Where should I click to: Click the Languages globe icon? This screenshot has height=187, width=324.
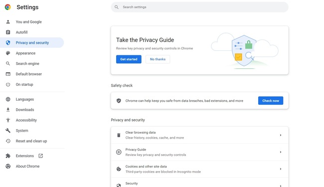click(x=8, y=99)
